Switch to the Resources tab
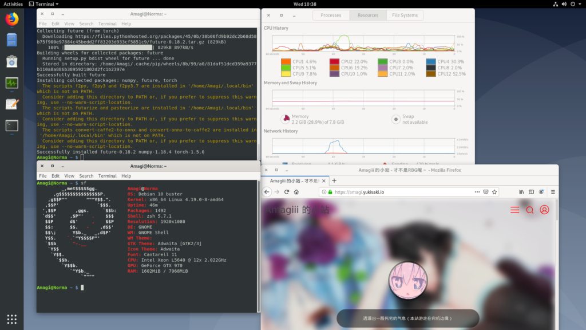The width and height of the screenshot is (586, 330). [x=368, y=15]
